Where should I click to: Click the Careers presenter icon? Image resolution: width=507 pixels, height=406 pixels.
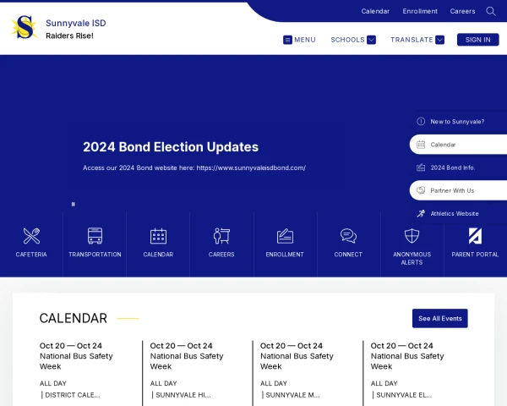(221, 236)
